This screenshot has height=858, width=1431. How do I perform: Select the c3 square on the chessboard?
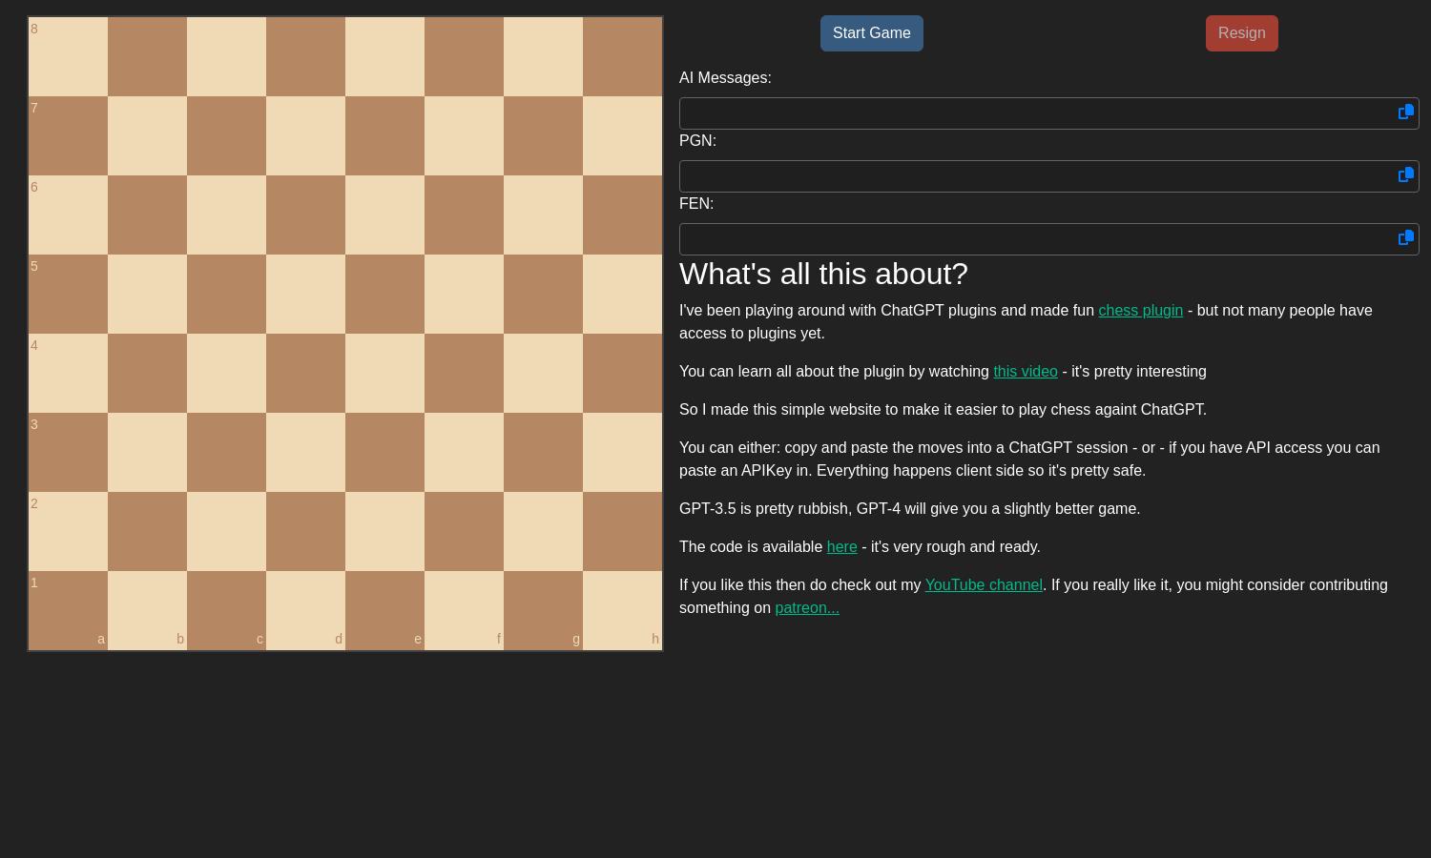pos(226,452)
